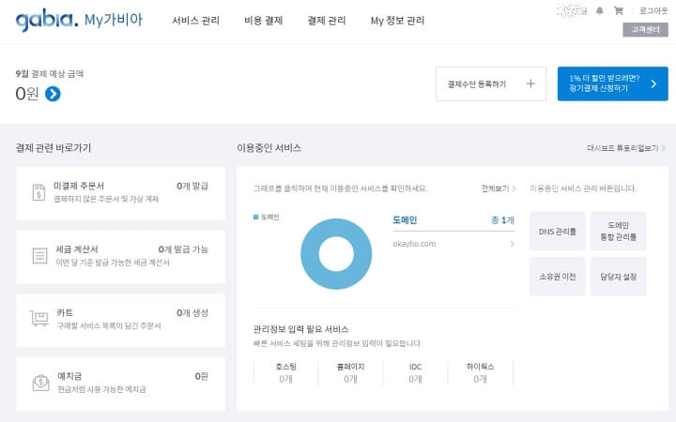Click the 홈페이지 0개 cell
676x422 pixels.
click(x=350, y=372)
